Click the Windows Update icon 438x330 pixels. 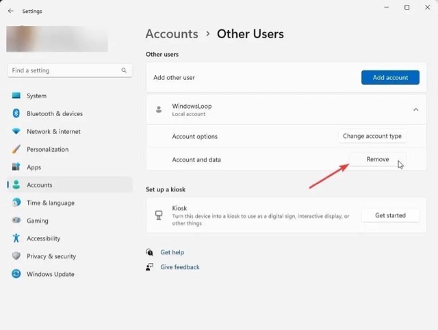pyautogui.click(x=16, y=274)
